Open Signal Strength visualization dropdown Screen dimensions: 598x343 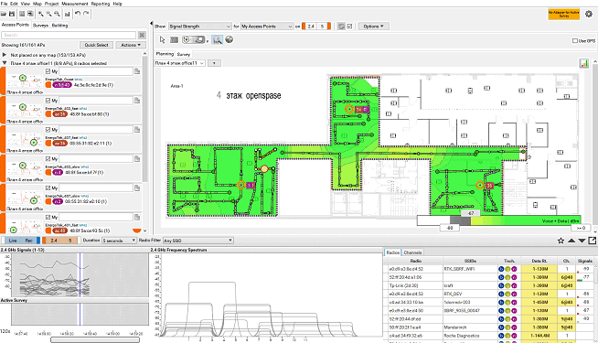tap(200, 27)
